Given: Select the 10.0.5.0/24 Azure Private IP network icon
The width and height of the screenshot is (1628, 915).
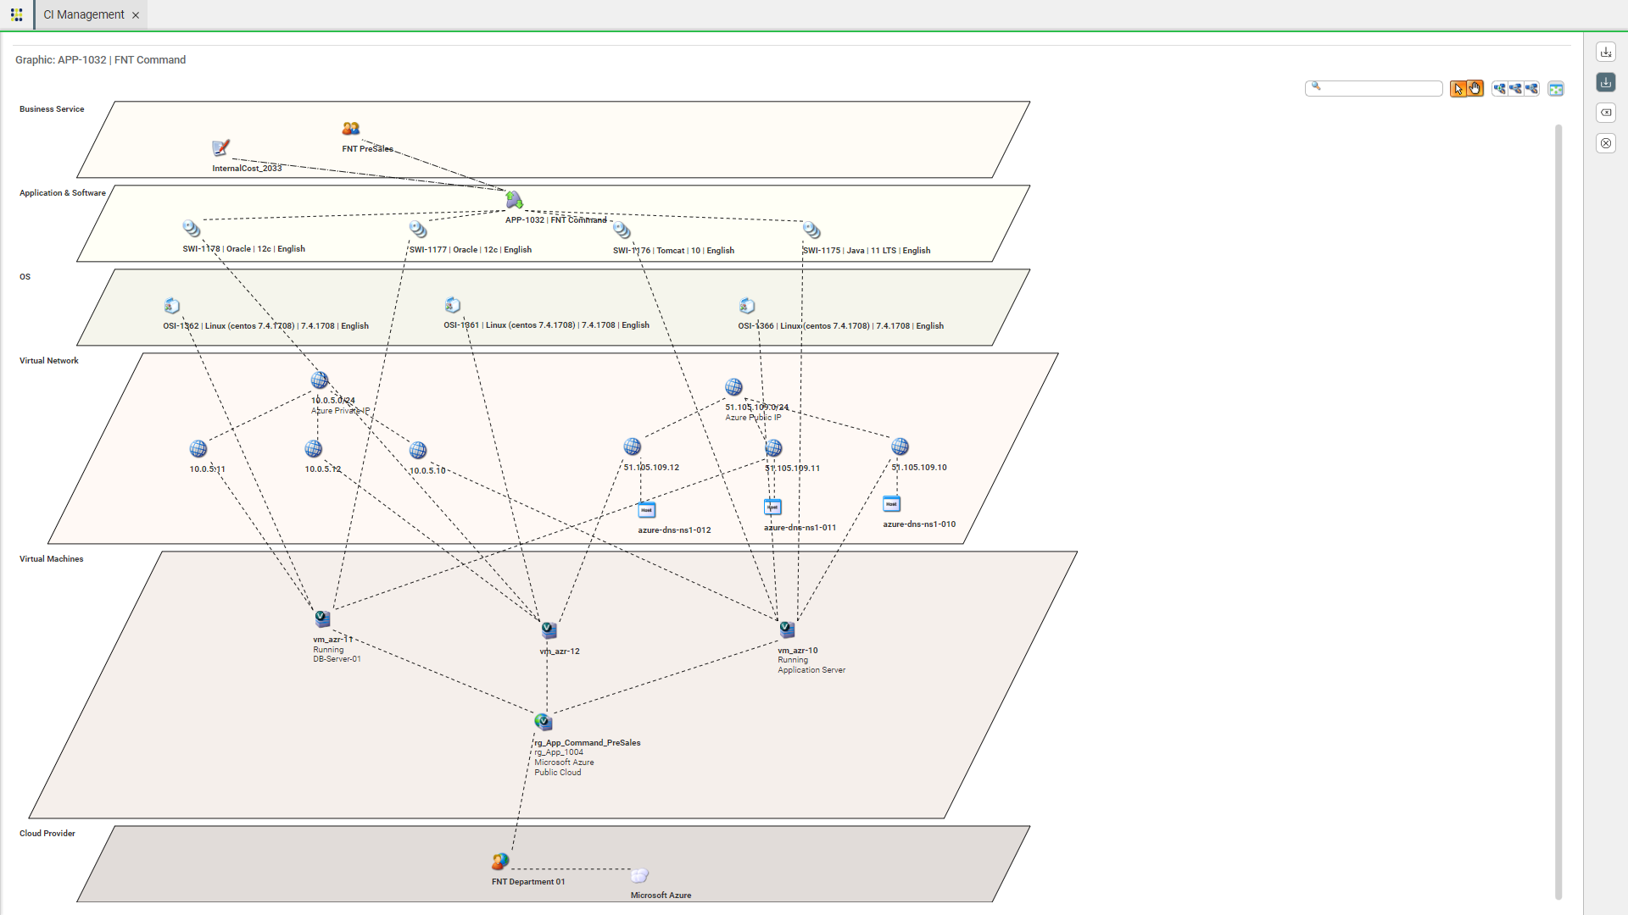Looking at the screenshot, I should coord(320,380).
